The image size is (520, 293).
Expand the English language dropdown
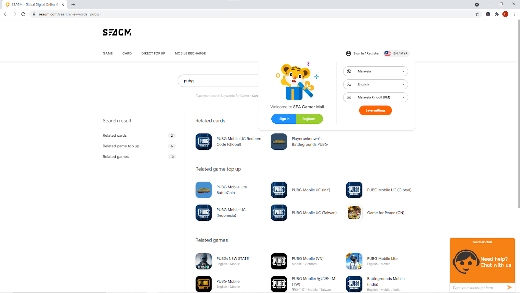375,84
